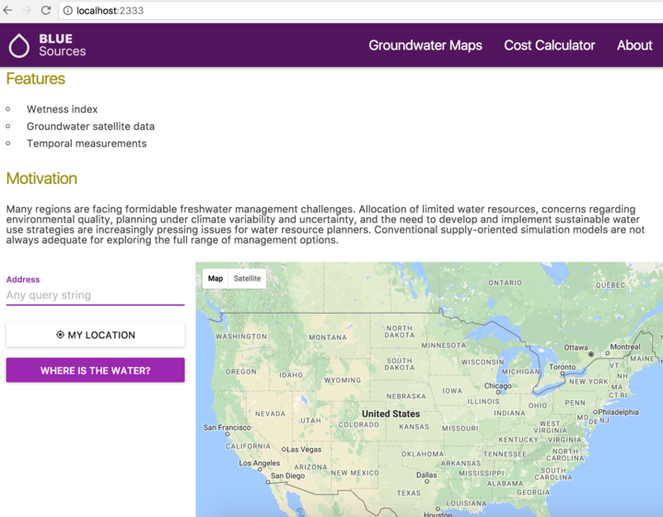The width and height of the screenshot is (663, 517).
Task: Click the browser forward arrow
Action: [x=27, y=10]
